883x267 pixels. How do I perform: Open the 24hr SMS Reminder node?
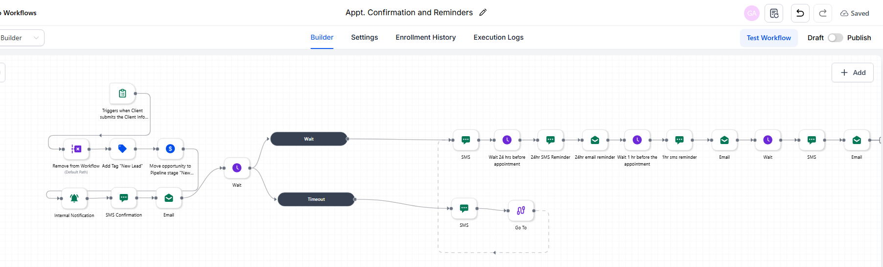(x=551, y=140)
